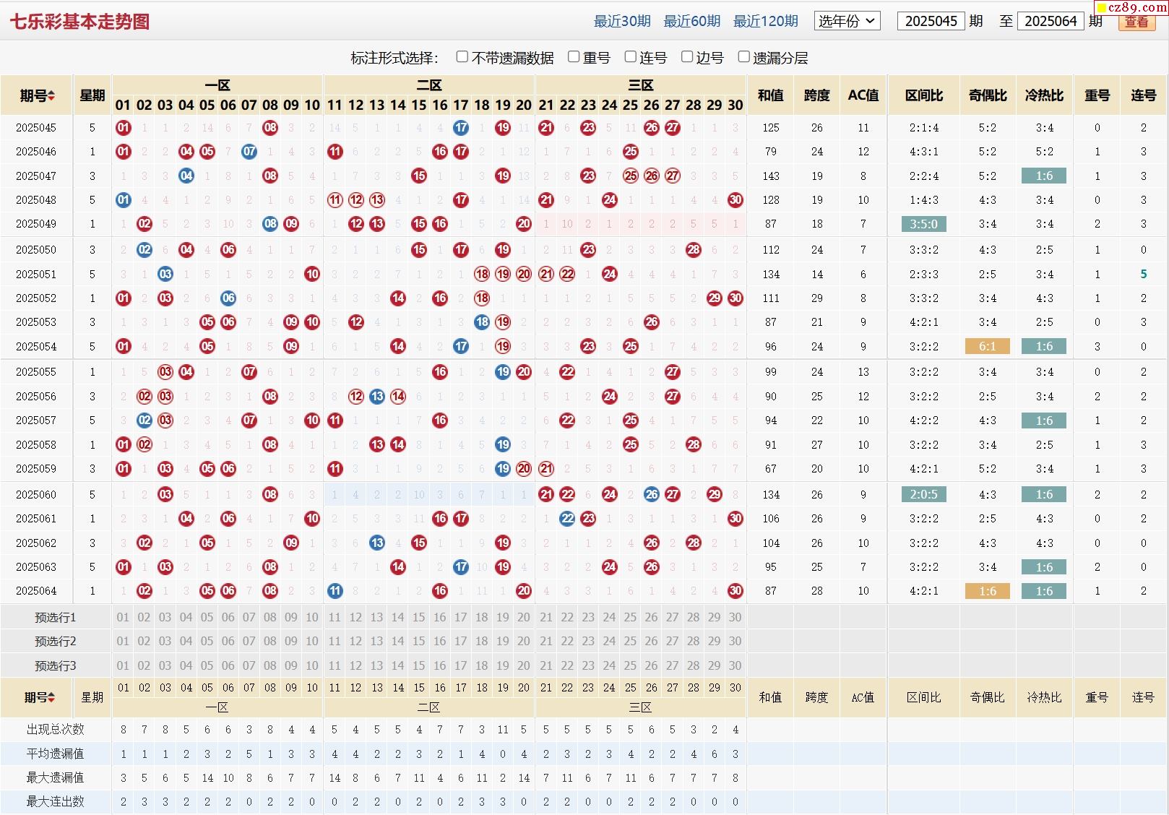This screenshot has height=815, width=1169.
Task: Click blue ball 18 in row 2025053
Action: point(482,322)
